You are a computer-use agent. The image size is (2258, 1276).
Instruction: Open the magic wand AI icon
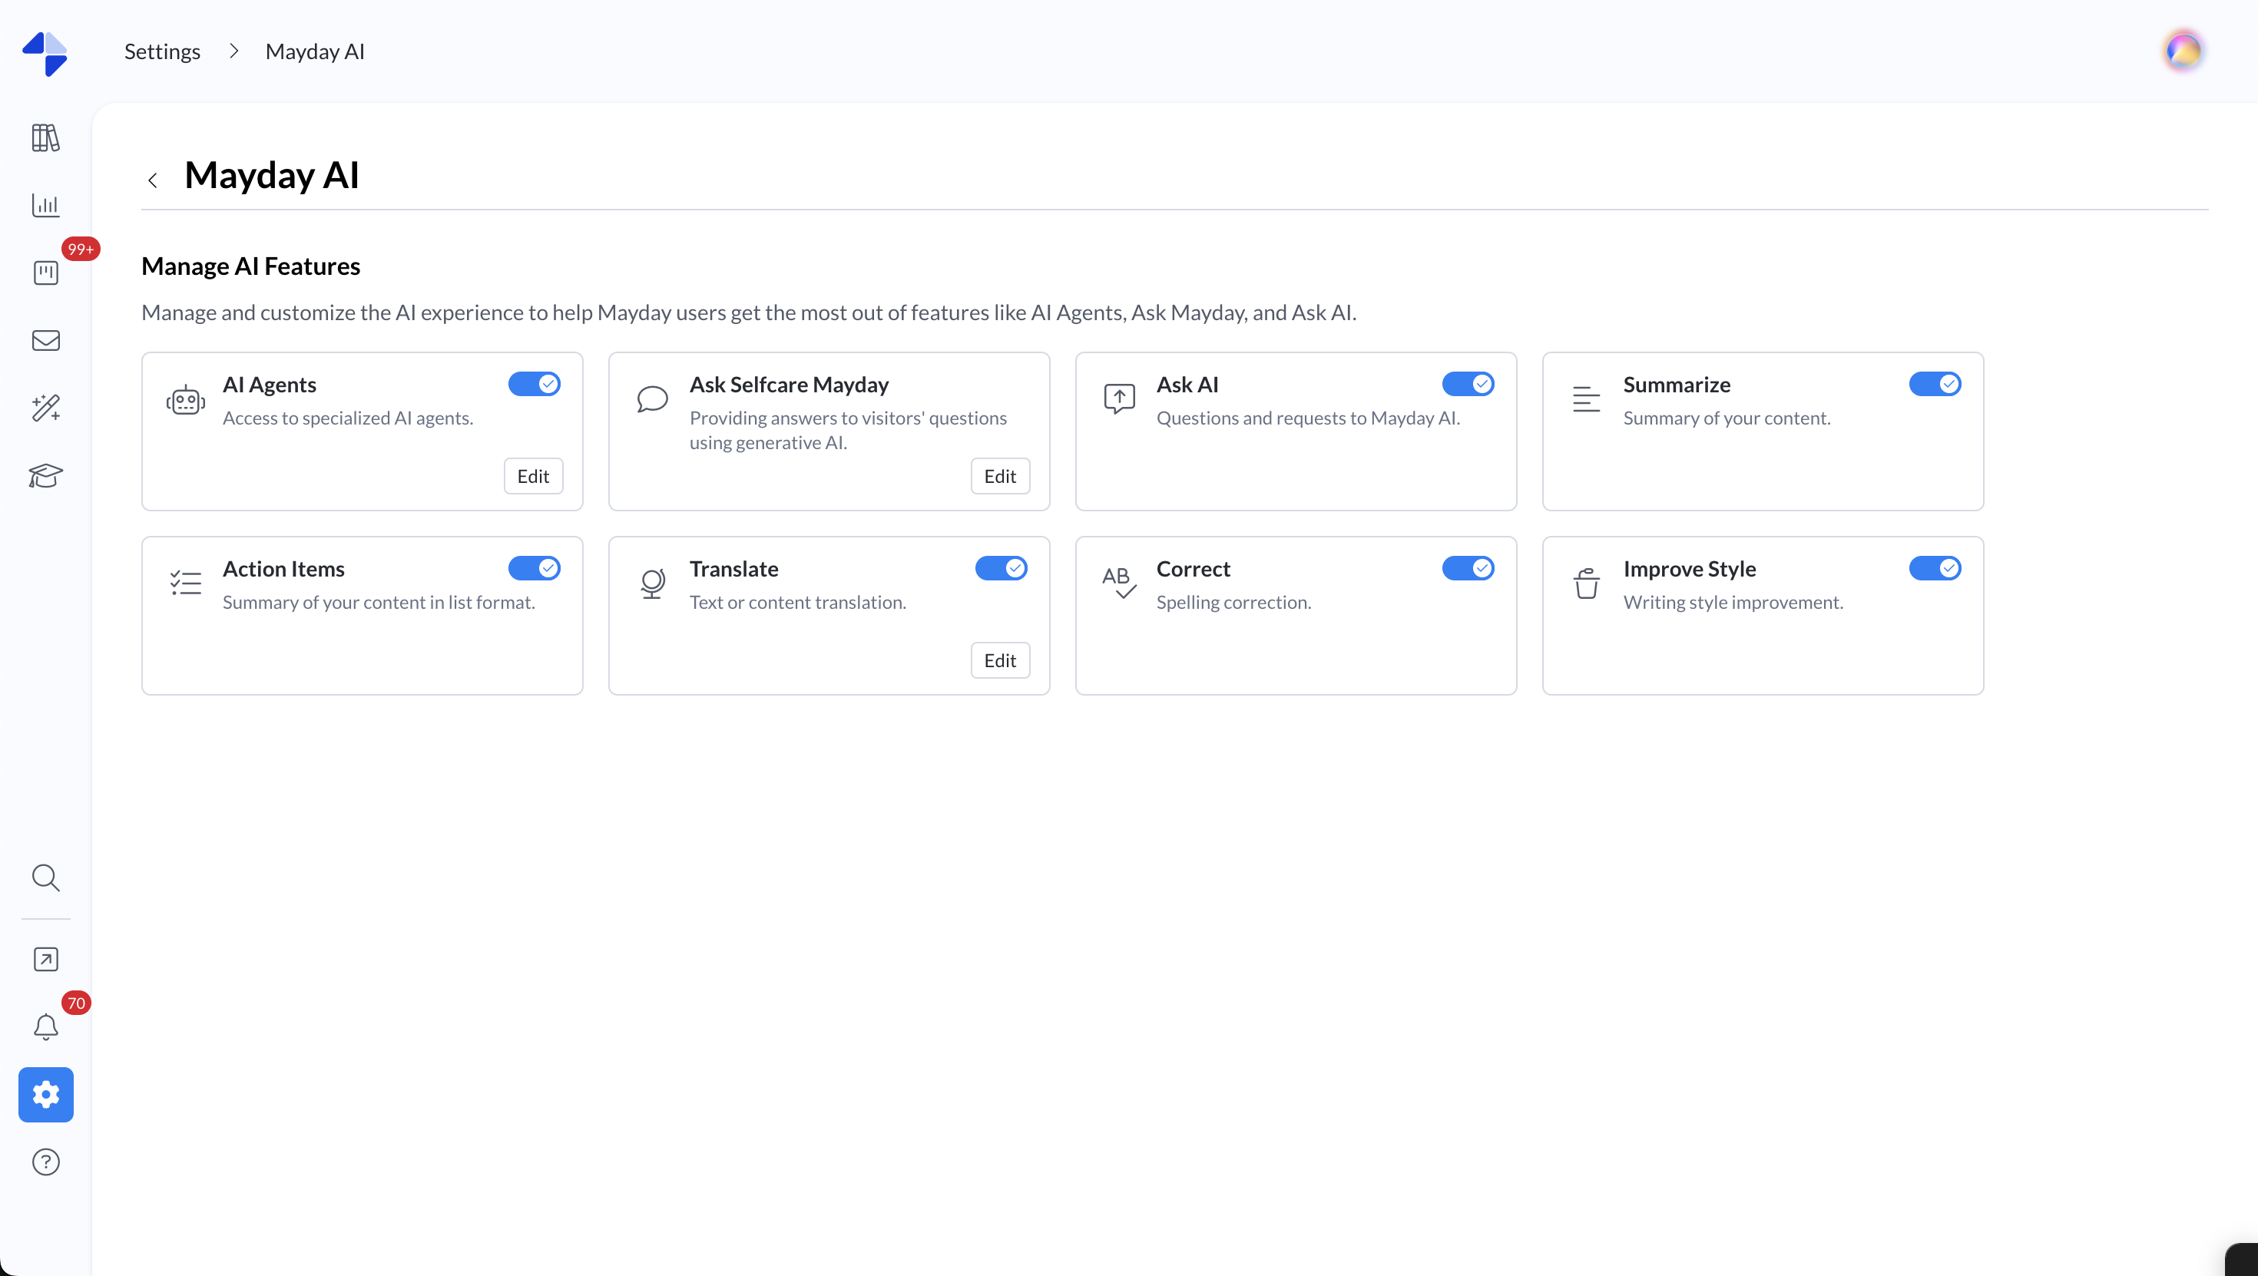(45, 408)
